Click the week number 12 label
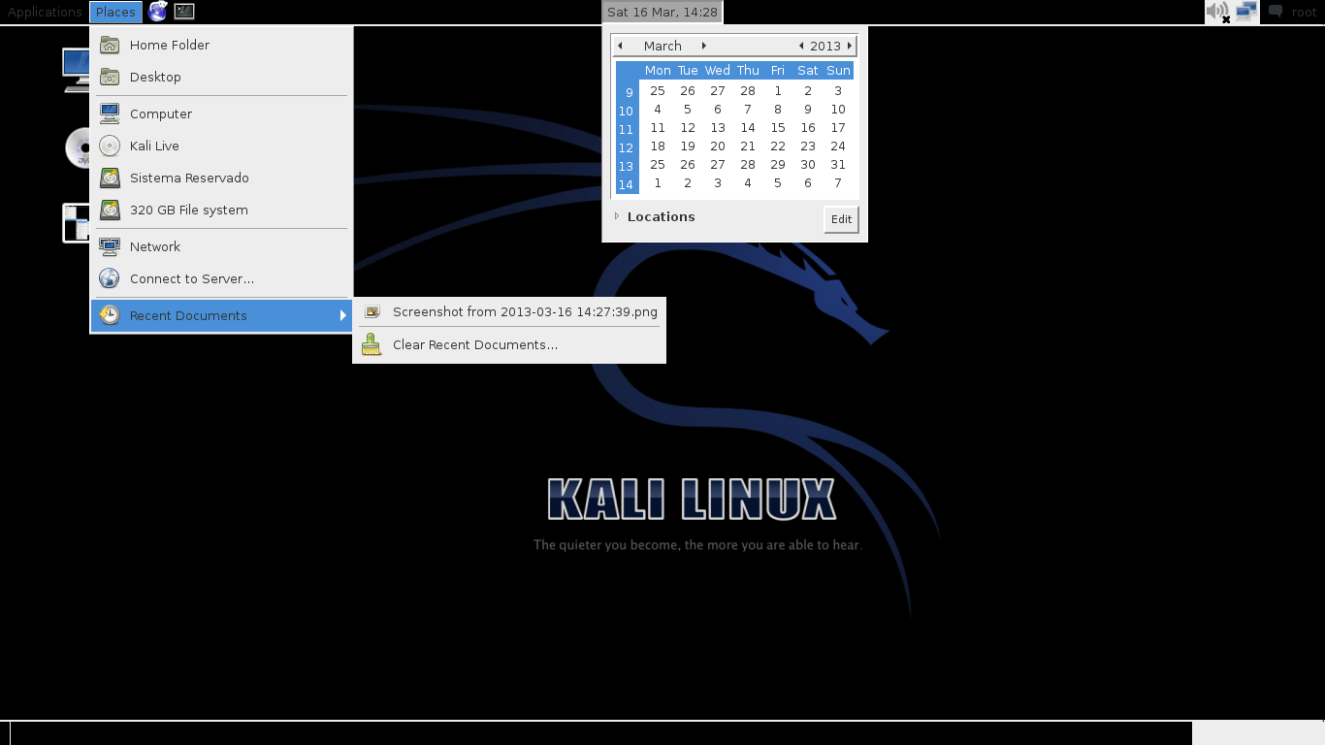1325x745 pixels. (626, 147)
